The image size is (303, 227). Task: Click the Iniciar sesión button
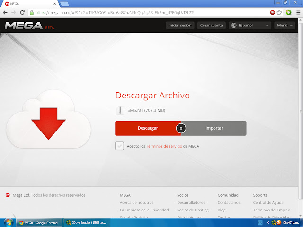pyautogui.click(x=180, y=25)
